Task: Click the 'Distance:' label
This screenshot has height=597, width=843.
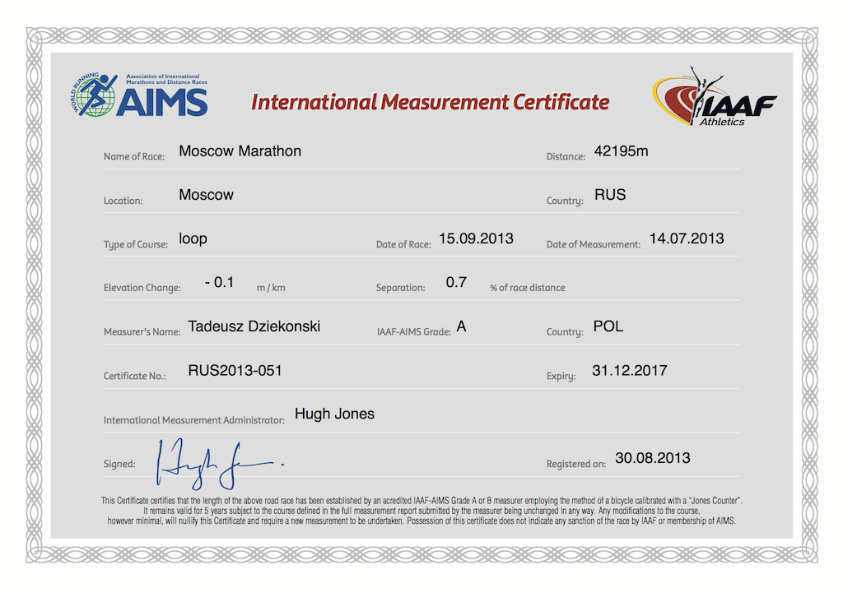Action: pos(566,157)
